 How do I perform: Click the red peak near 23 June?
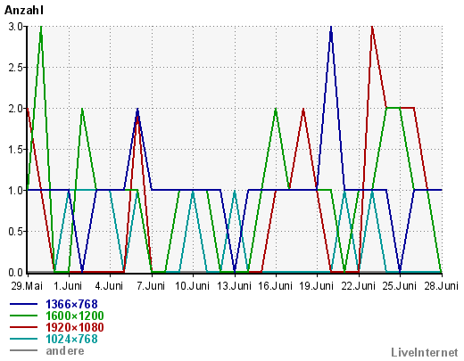(x=372, y=29)
